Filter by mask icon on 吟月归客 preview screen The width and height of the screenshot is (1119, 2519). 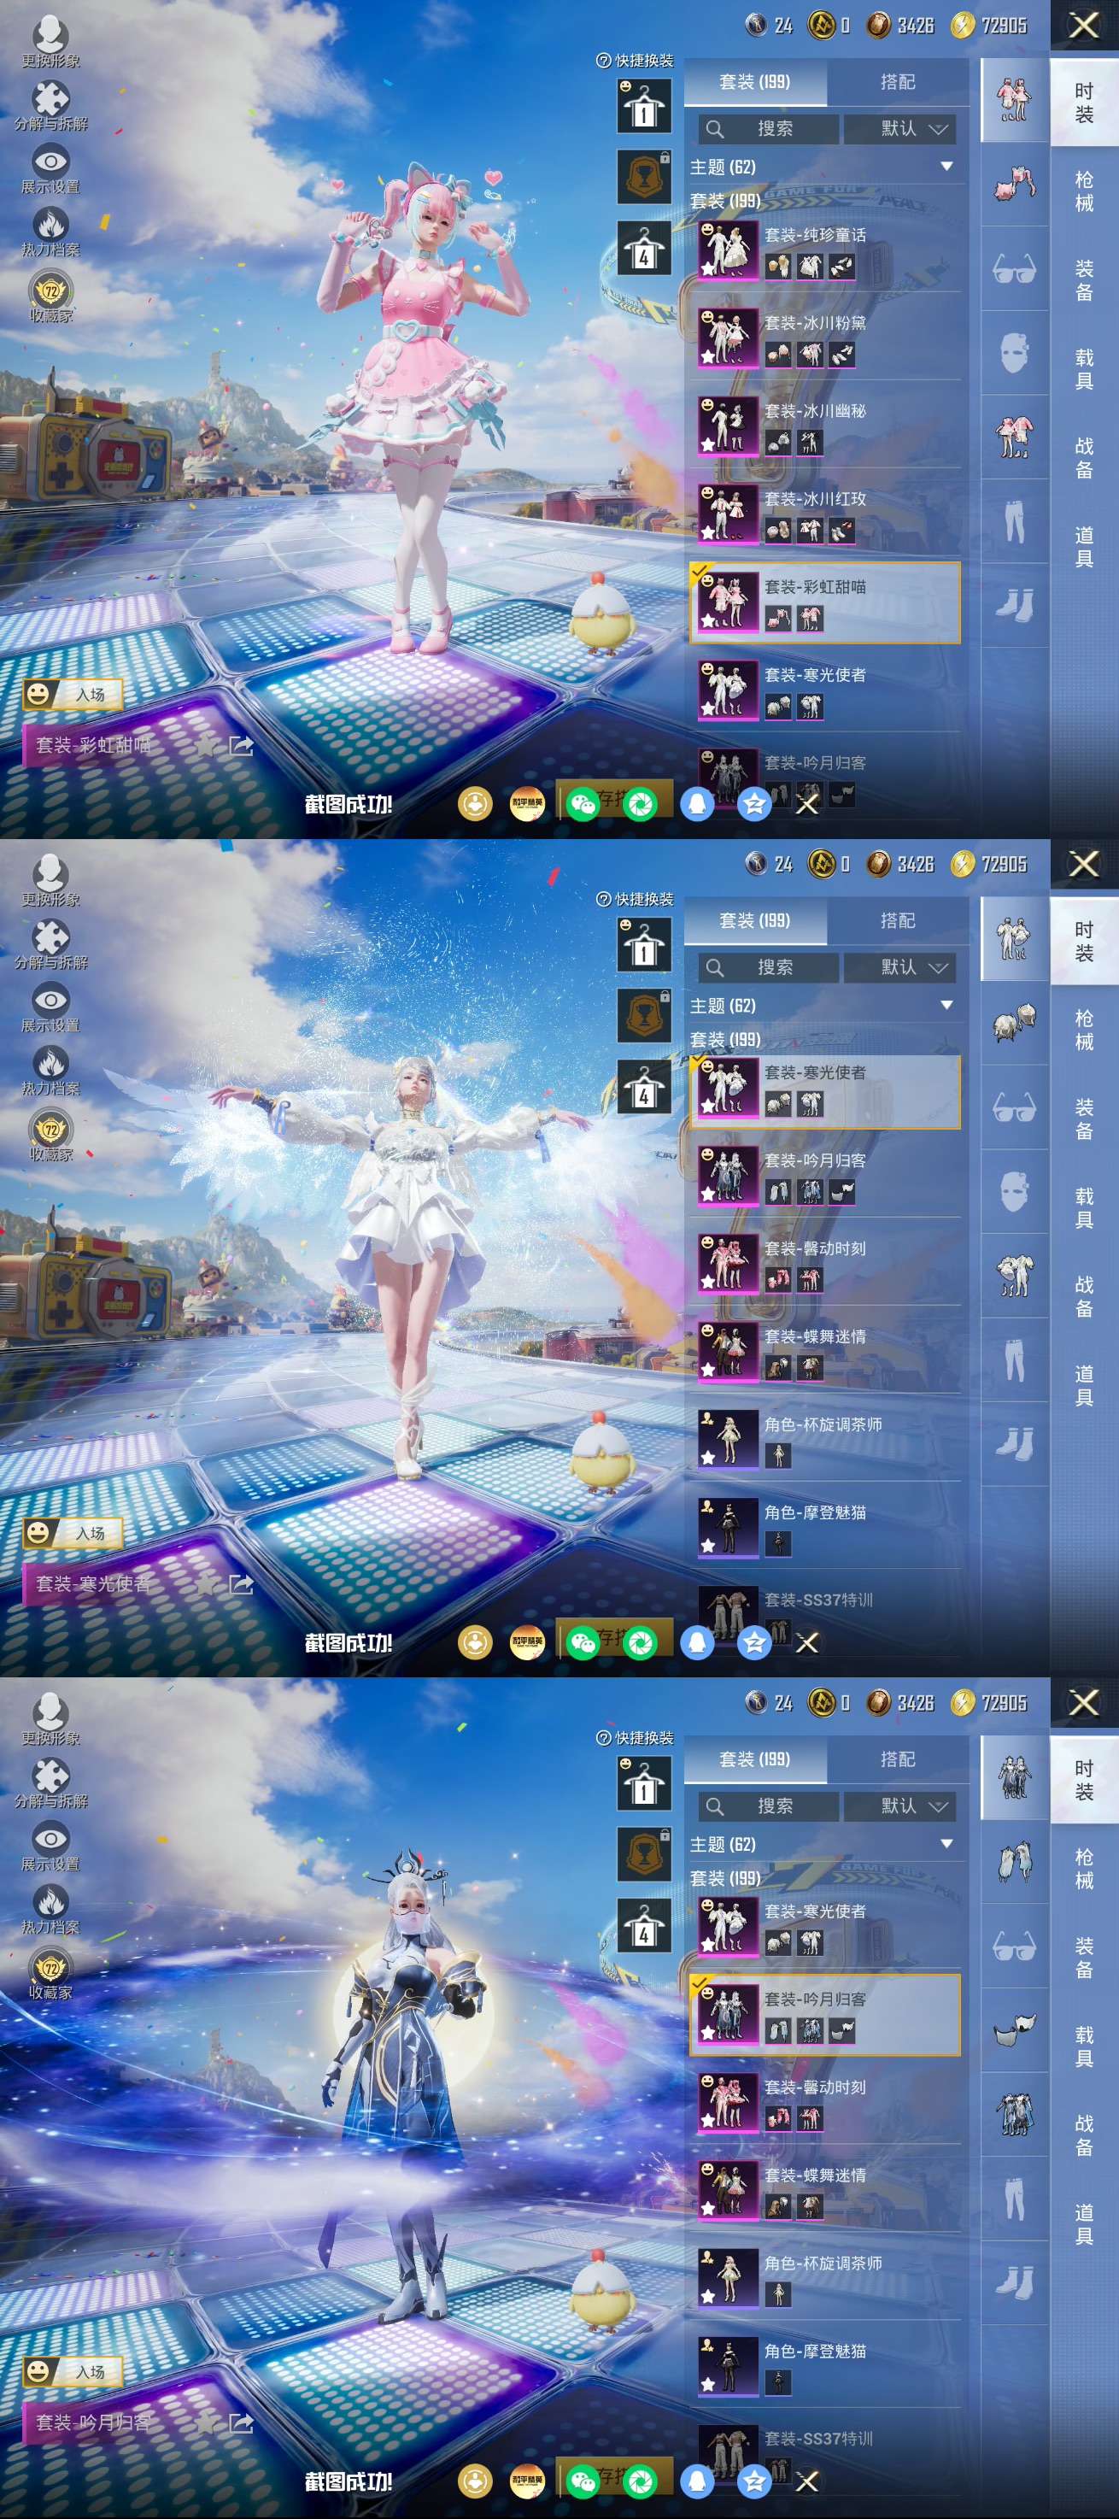[1013, 2030]
